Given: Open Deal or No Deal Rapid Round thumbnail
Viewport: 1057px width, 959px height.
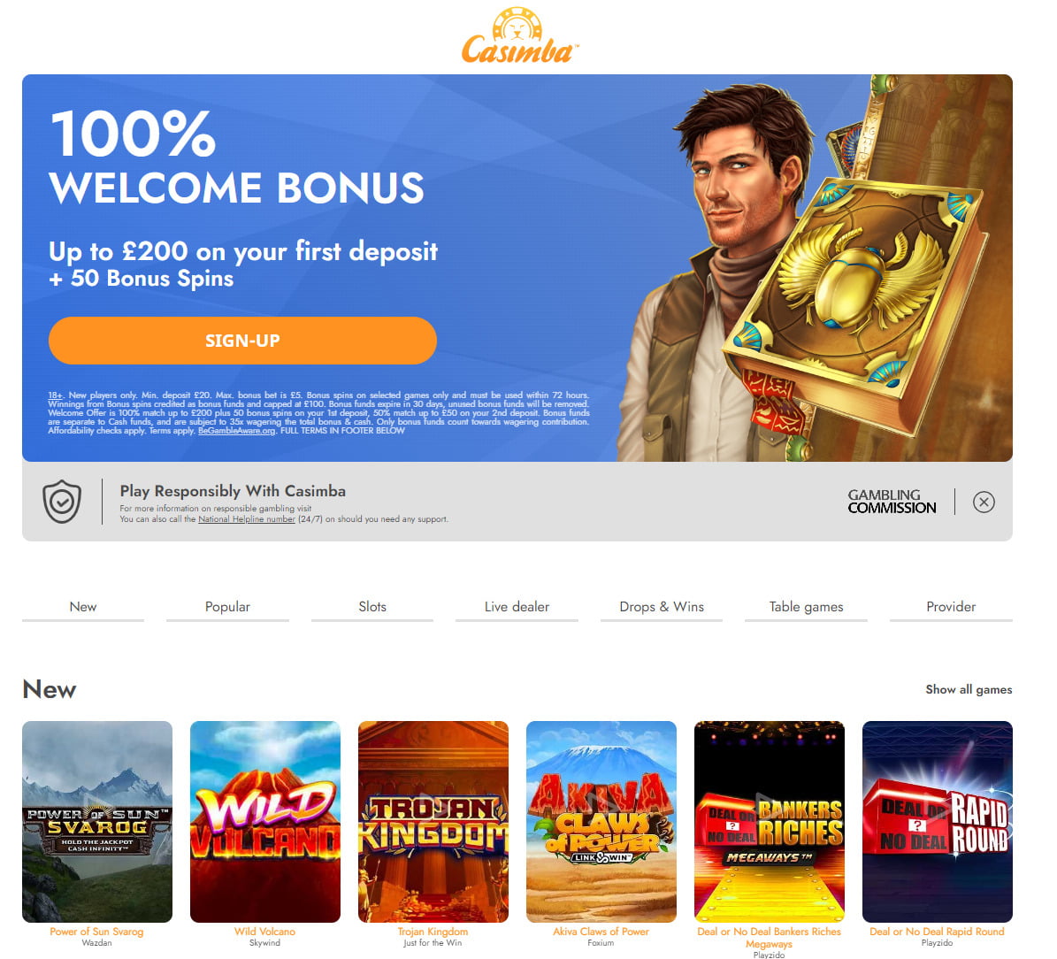Looking at the screenshot, I should click(938, 821).
